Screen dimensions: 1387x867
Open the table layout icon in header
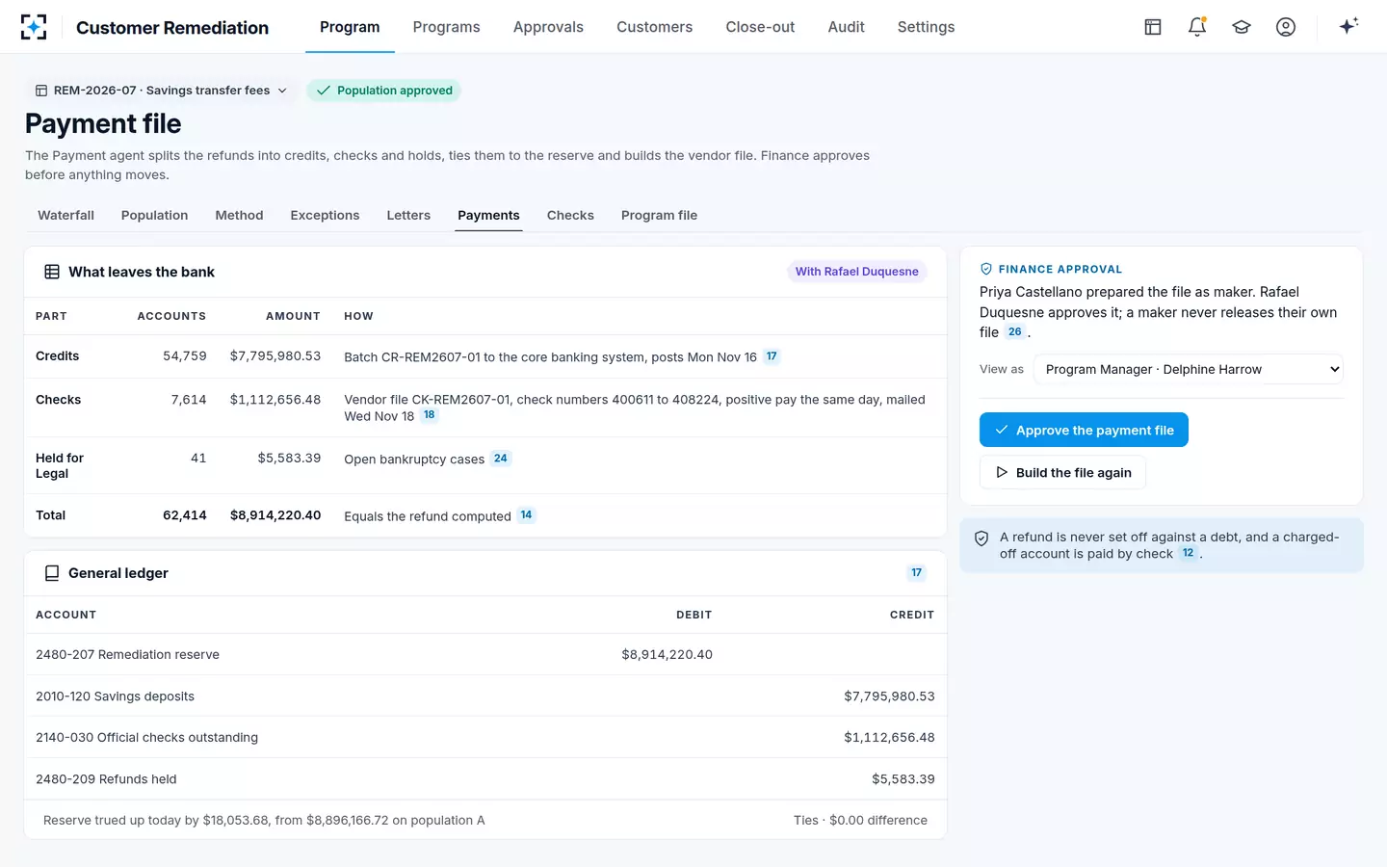(1153, 27)
